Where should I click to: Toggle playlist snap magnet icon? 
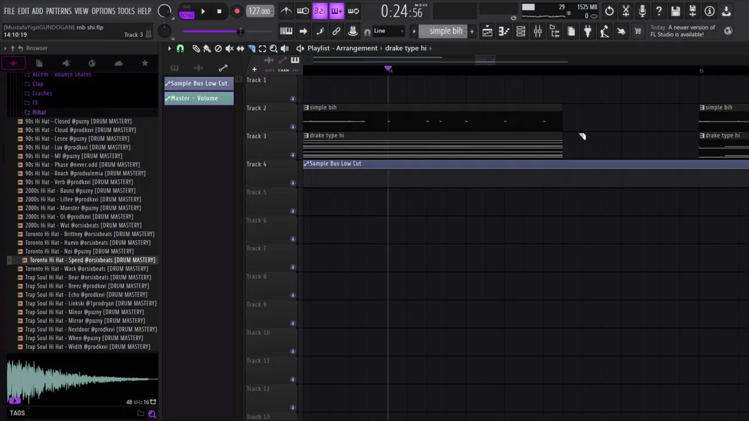[x=180, y=49]
